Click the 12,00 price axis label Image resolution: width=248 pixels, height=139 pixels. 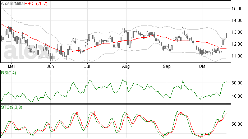tap(237, 44)
